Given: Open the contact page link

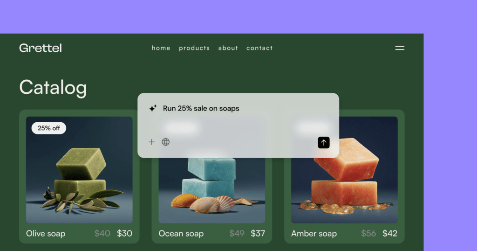Looking at the screenshot, I should [x=259, y=48].
